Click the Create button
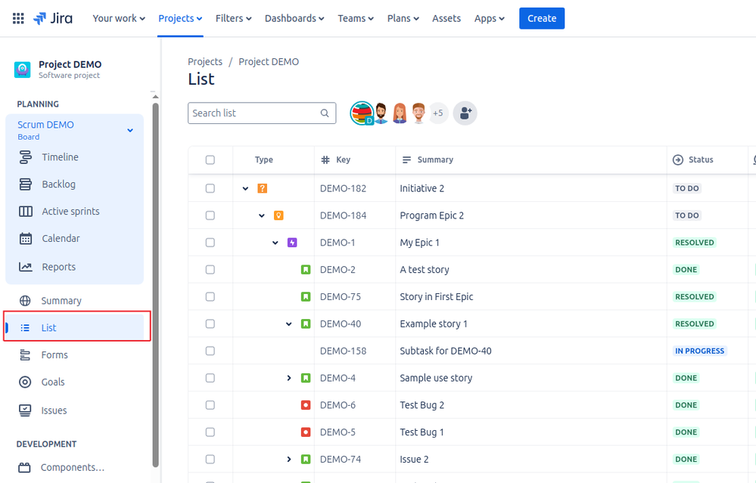The width and height of the screenshot is (756, 483). [x=542, y=18]
